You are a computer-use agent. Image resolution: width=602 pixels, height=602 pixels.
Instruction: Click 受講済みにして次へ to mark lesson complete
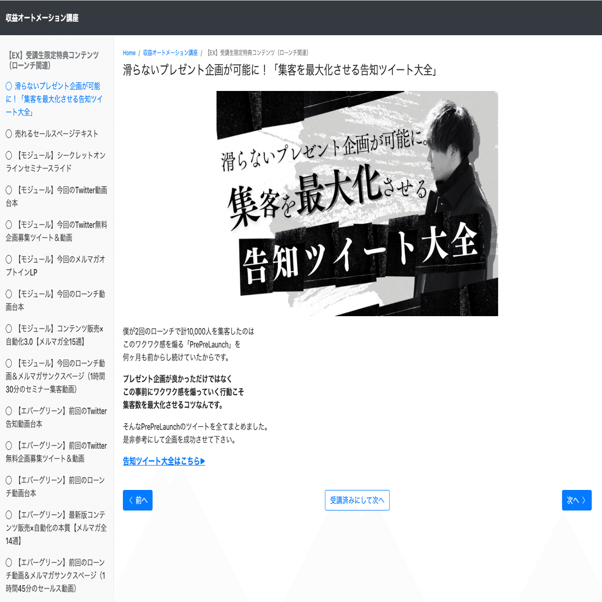coord(357,500)
